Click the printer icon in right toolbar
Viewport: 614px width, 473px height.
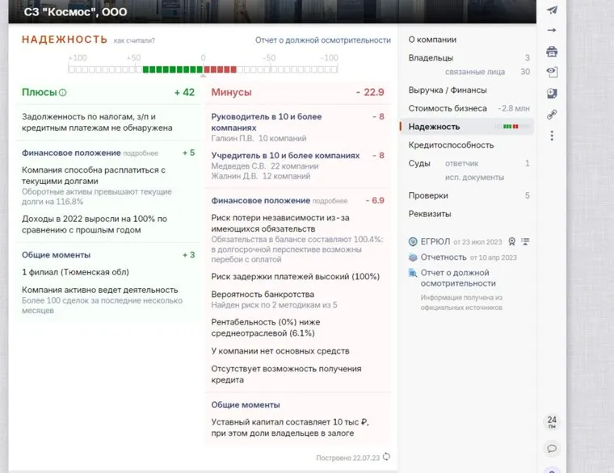click(x=552, y=52)
